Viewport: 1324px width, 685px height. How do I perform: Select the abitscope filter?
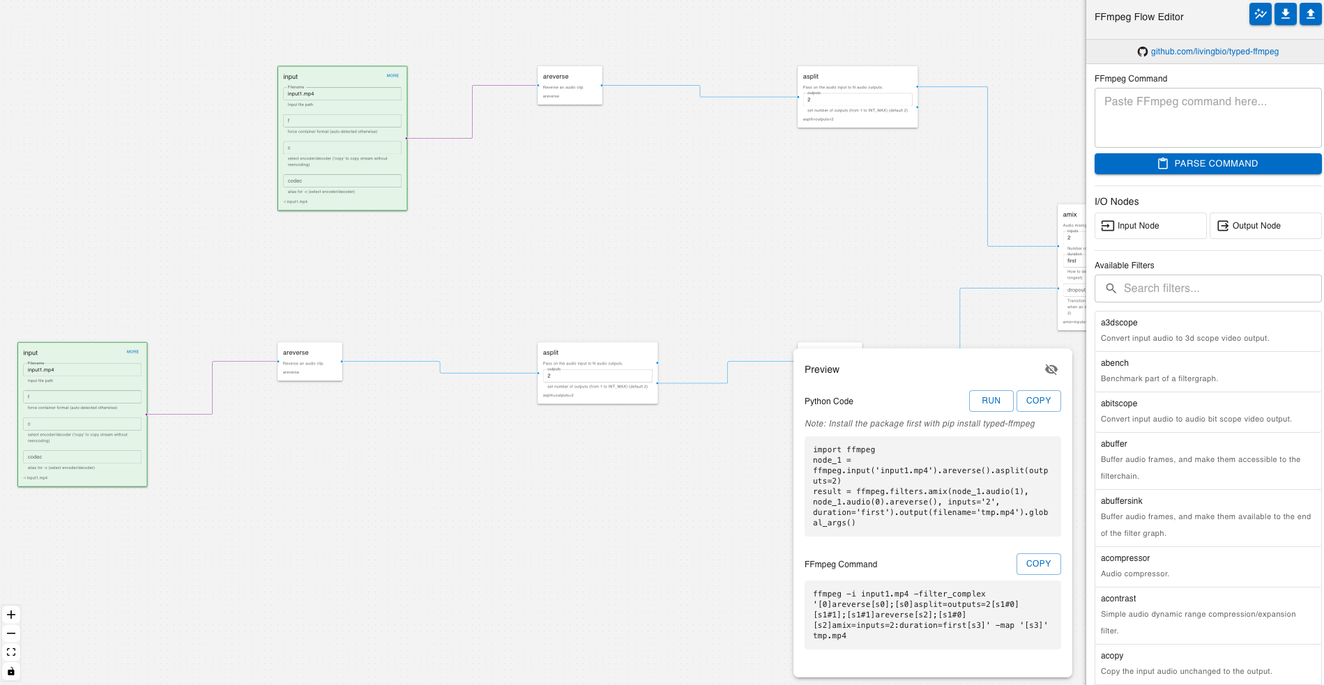tap(1208, 412)
